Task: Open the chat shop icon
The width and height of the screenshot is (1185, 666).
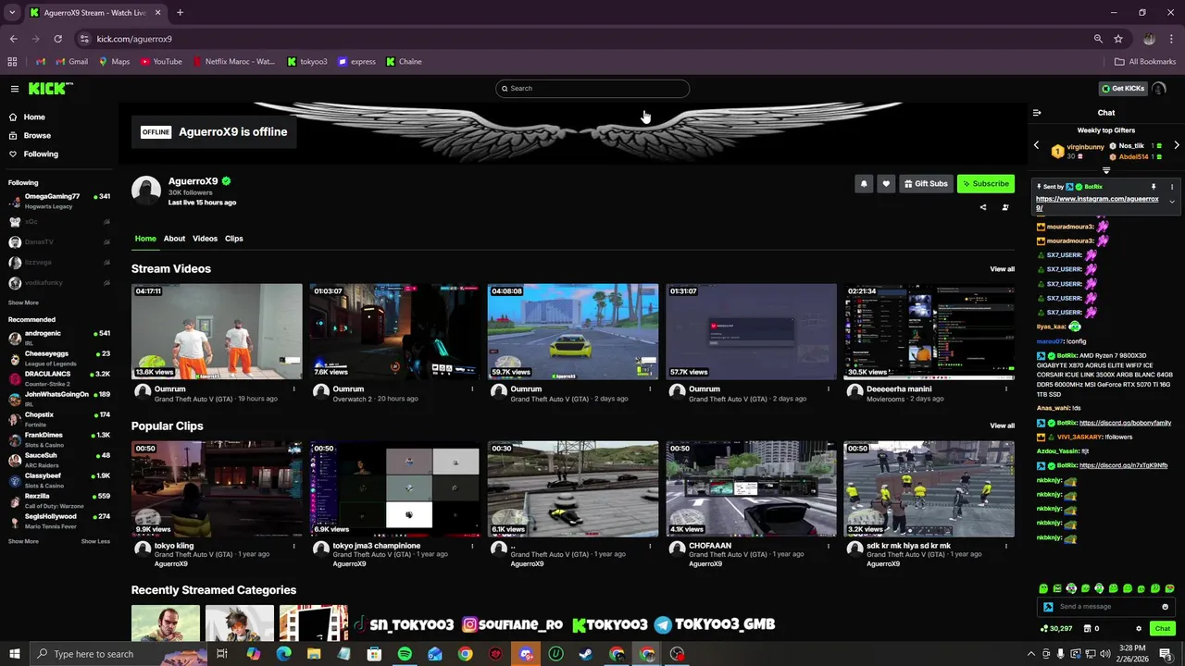Action: pos(1088,629)
